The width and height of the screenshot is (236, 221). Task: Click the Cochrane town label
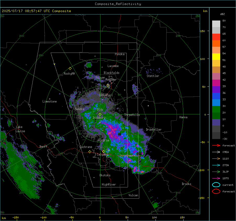(x=86, y=147)
